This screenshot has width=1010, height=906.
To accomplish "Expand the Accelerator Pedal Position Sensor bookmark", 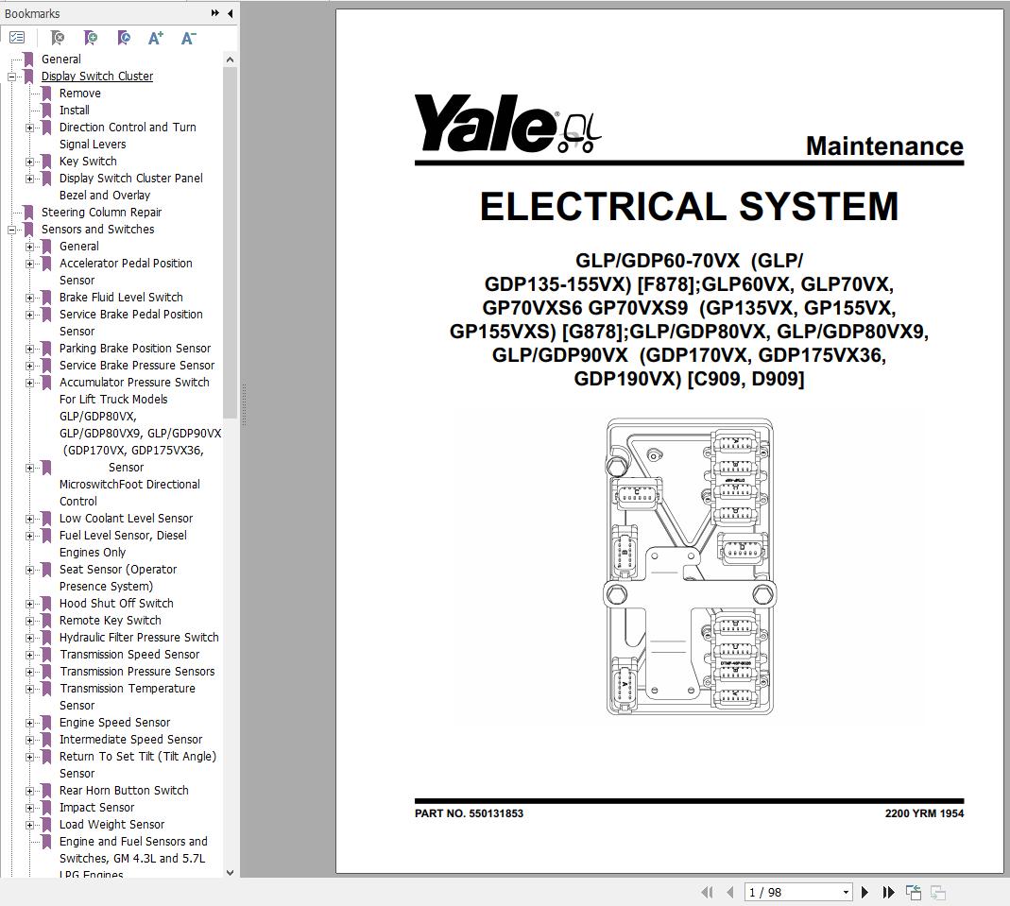I will point(29,264).
